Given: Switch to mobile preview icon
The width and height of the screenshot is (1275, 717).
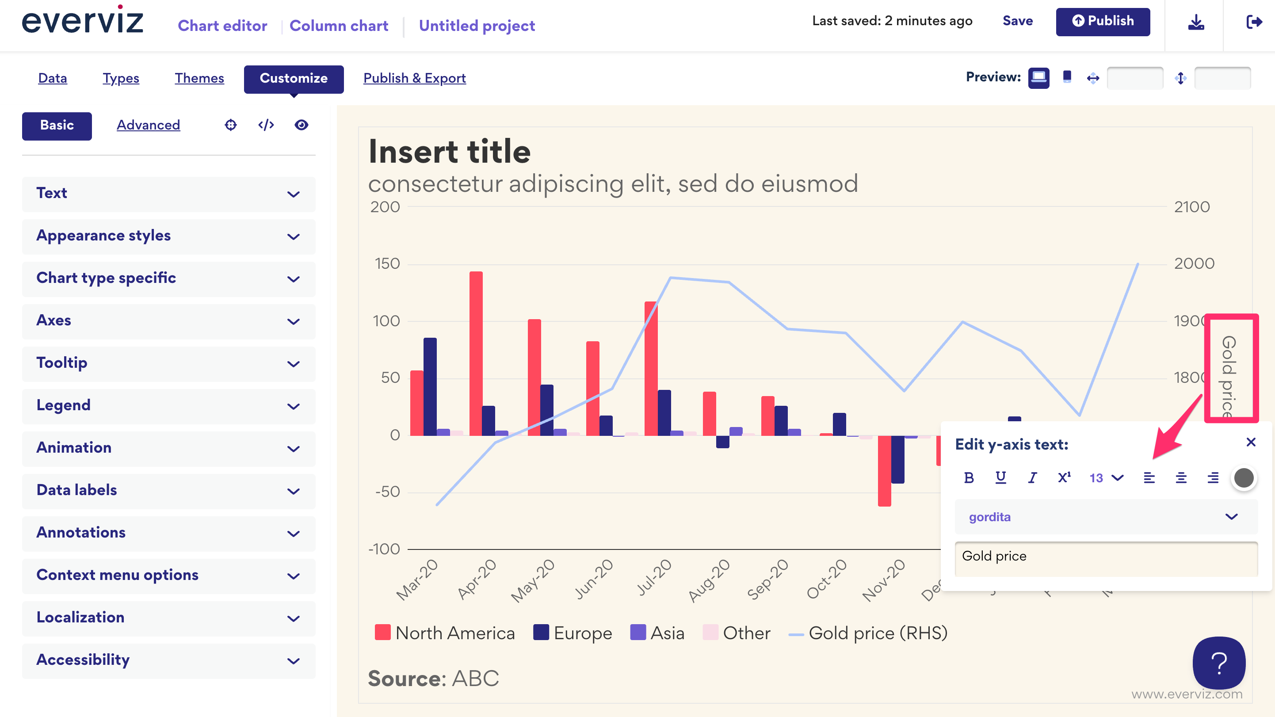Looking at the screenshot, I should [1067, 78].
